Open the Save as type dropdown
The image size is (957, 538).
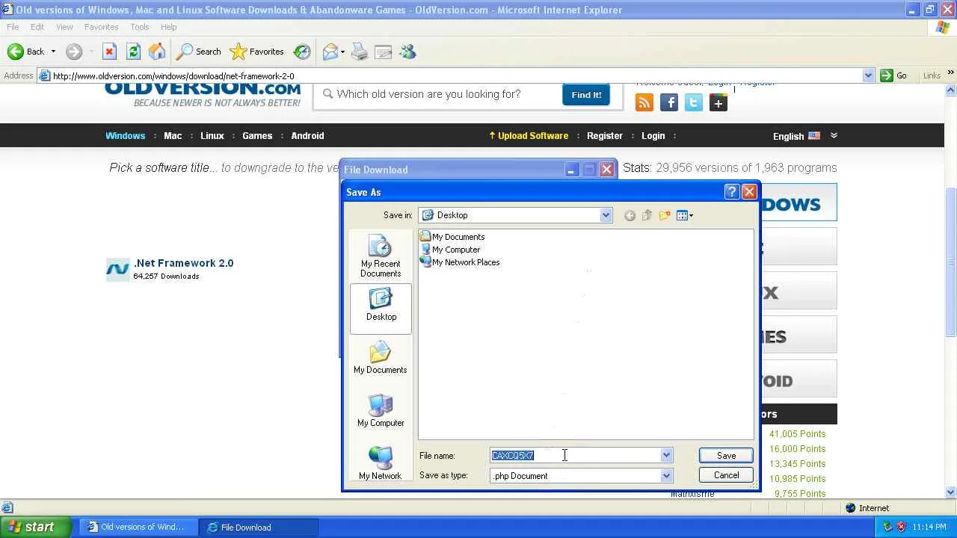pyautogui.click(x=666, y=476)
